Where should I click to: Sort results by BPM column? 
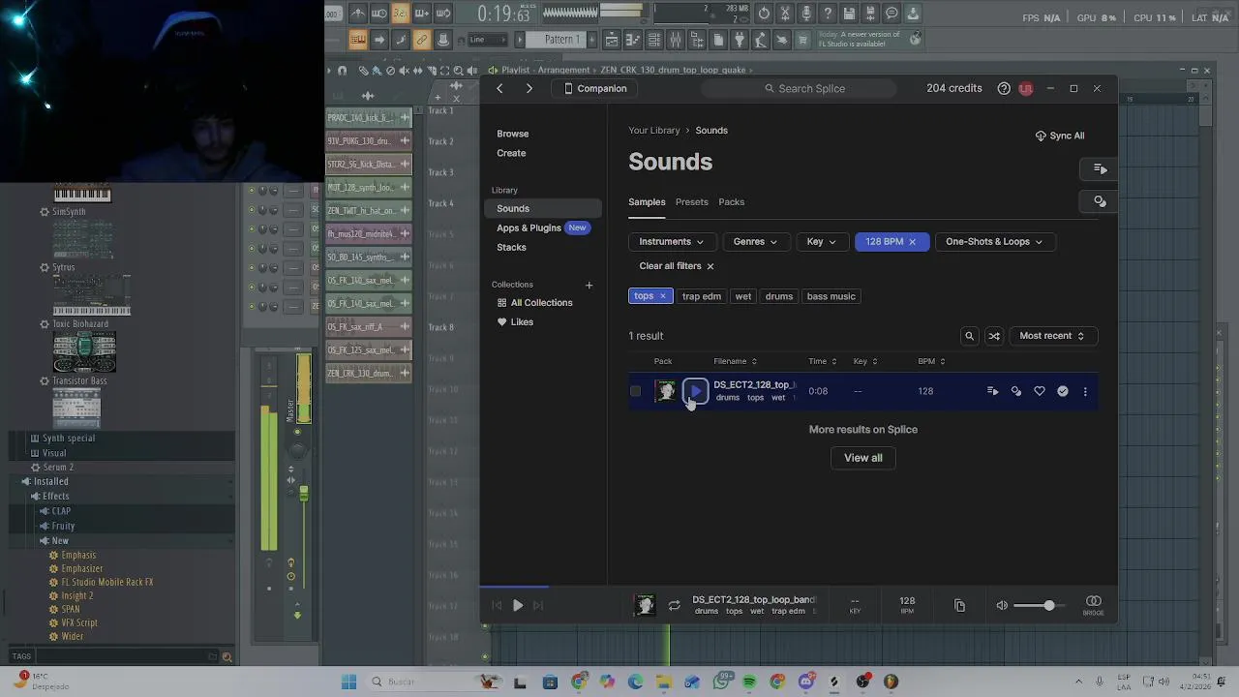(x=931, y=361)
